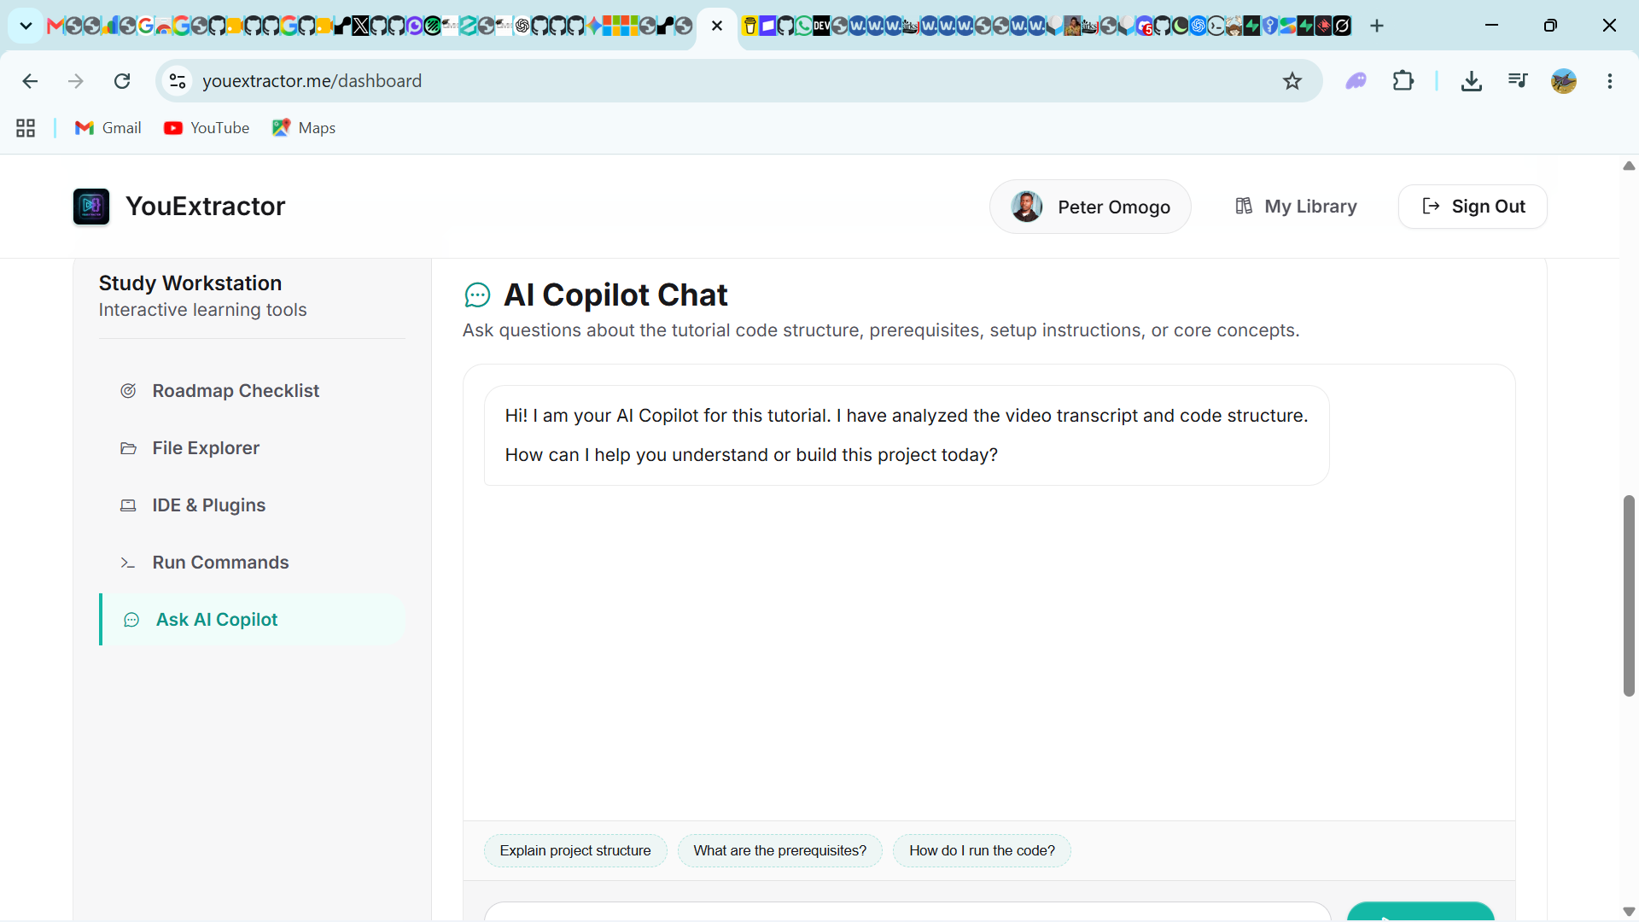Click the page's vertical scrollbar thumb
1639x922 pixels.
[x=1629, y=596]
